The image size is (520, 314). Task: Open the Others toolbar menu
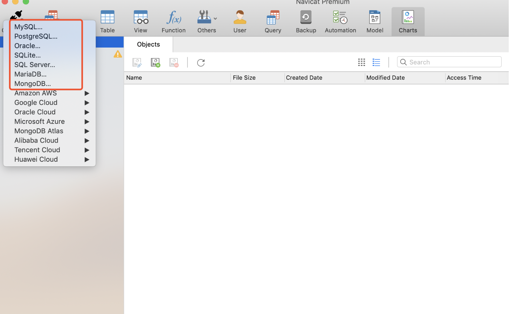(207, 22)
